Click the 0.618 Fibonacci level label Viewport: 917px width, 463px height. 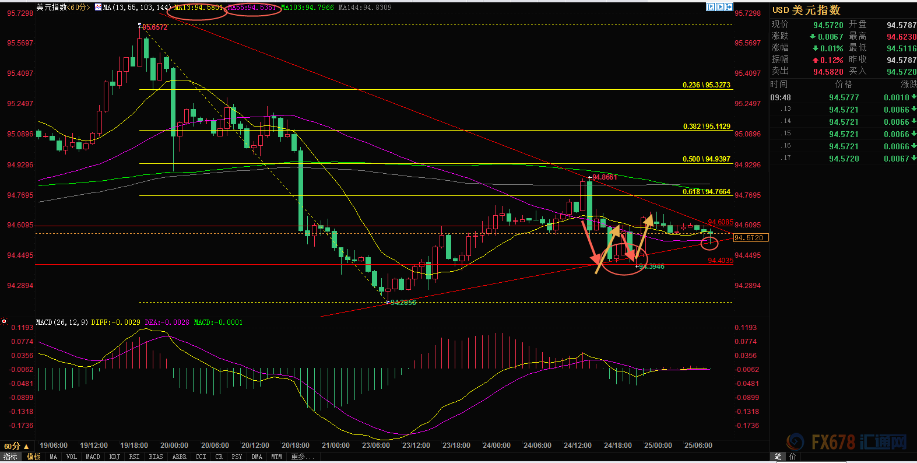(707, 192)
